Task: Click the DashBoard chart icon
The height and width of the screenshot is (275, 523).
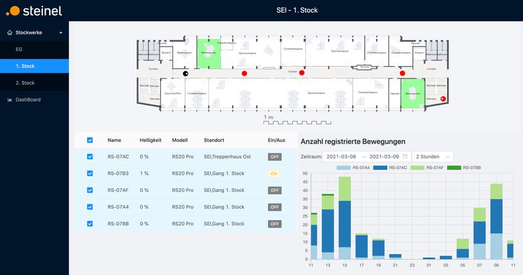Action: pos(10,100)
